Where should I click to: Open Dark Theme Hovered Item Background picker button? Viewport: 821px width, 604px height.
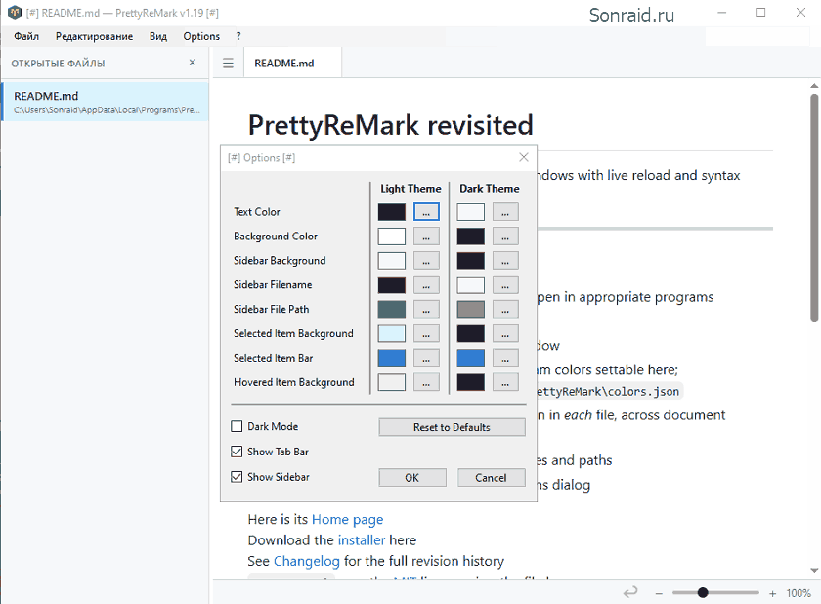[x=505, y=382]
